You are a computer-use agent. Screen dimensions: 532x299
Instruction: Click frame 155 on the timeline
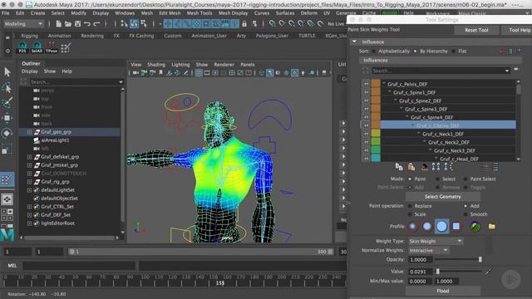pyautogui.click(x=220, y=282)
